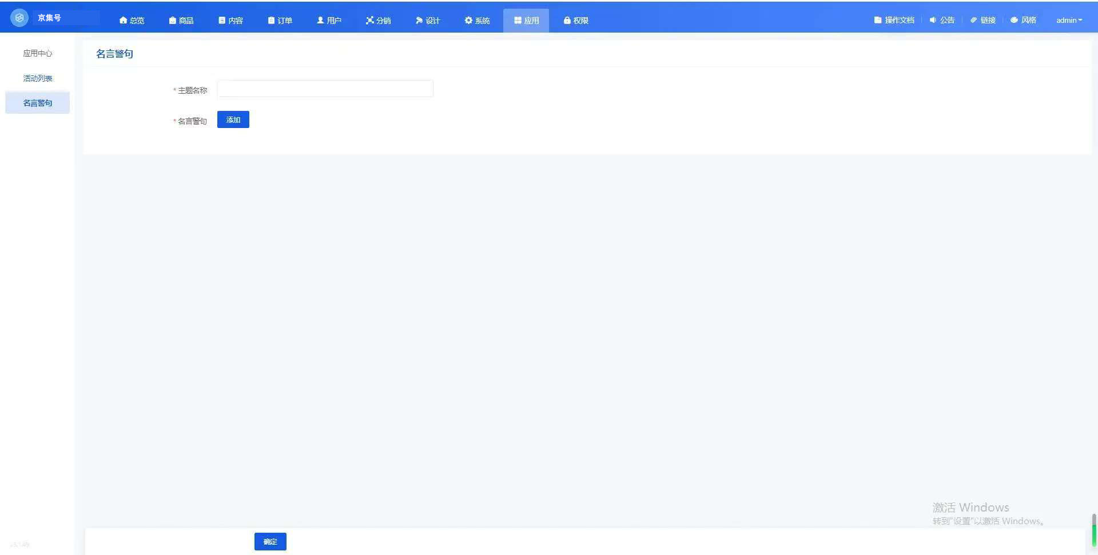The width and height of the screenshot is (1098, 555).
Task: View the 公告 announcements
Action: pyautogui.click(x=942, y=20)
